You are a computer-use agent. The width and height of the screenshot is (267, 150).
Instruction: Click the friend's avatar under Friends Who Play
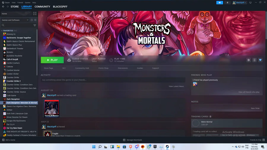(x=195, y=84)
